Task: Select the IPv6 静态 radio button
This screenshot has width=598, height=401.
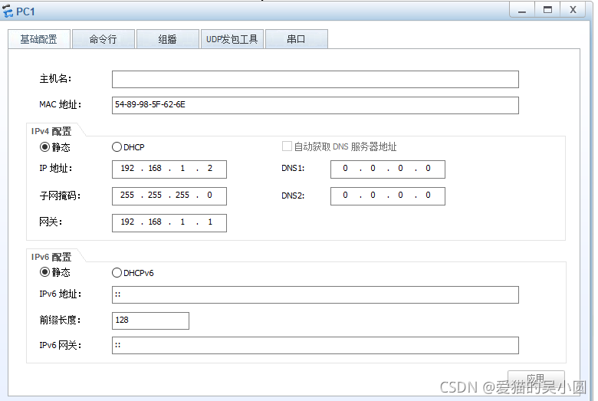Action: click(44, 272)
